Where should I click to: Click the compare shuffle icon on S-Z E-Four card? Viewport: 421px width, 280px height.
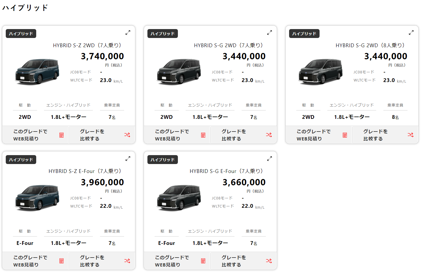(127, 261)
